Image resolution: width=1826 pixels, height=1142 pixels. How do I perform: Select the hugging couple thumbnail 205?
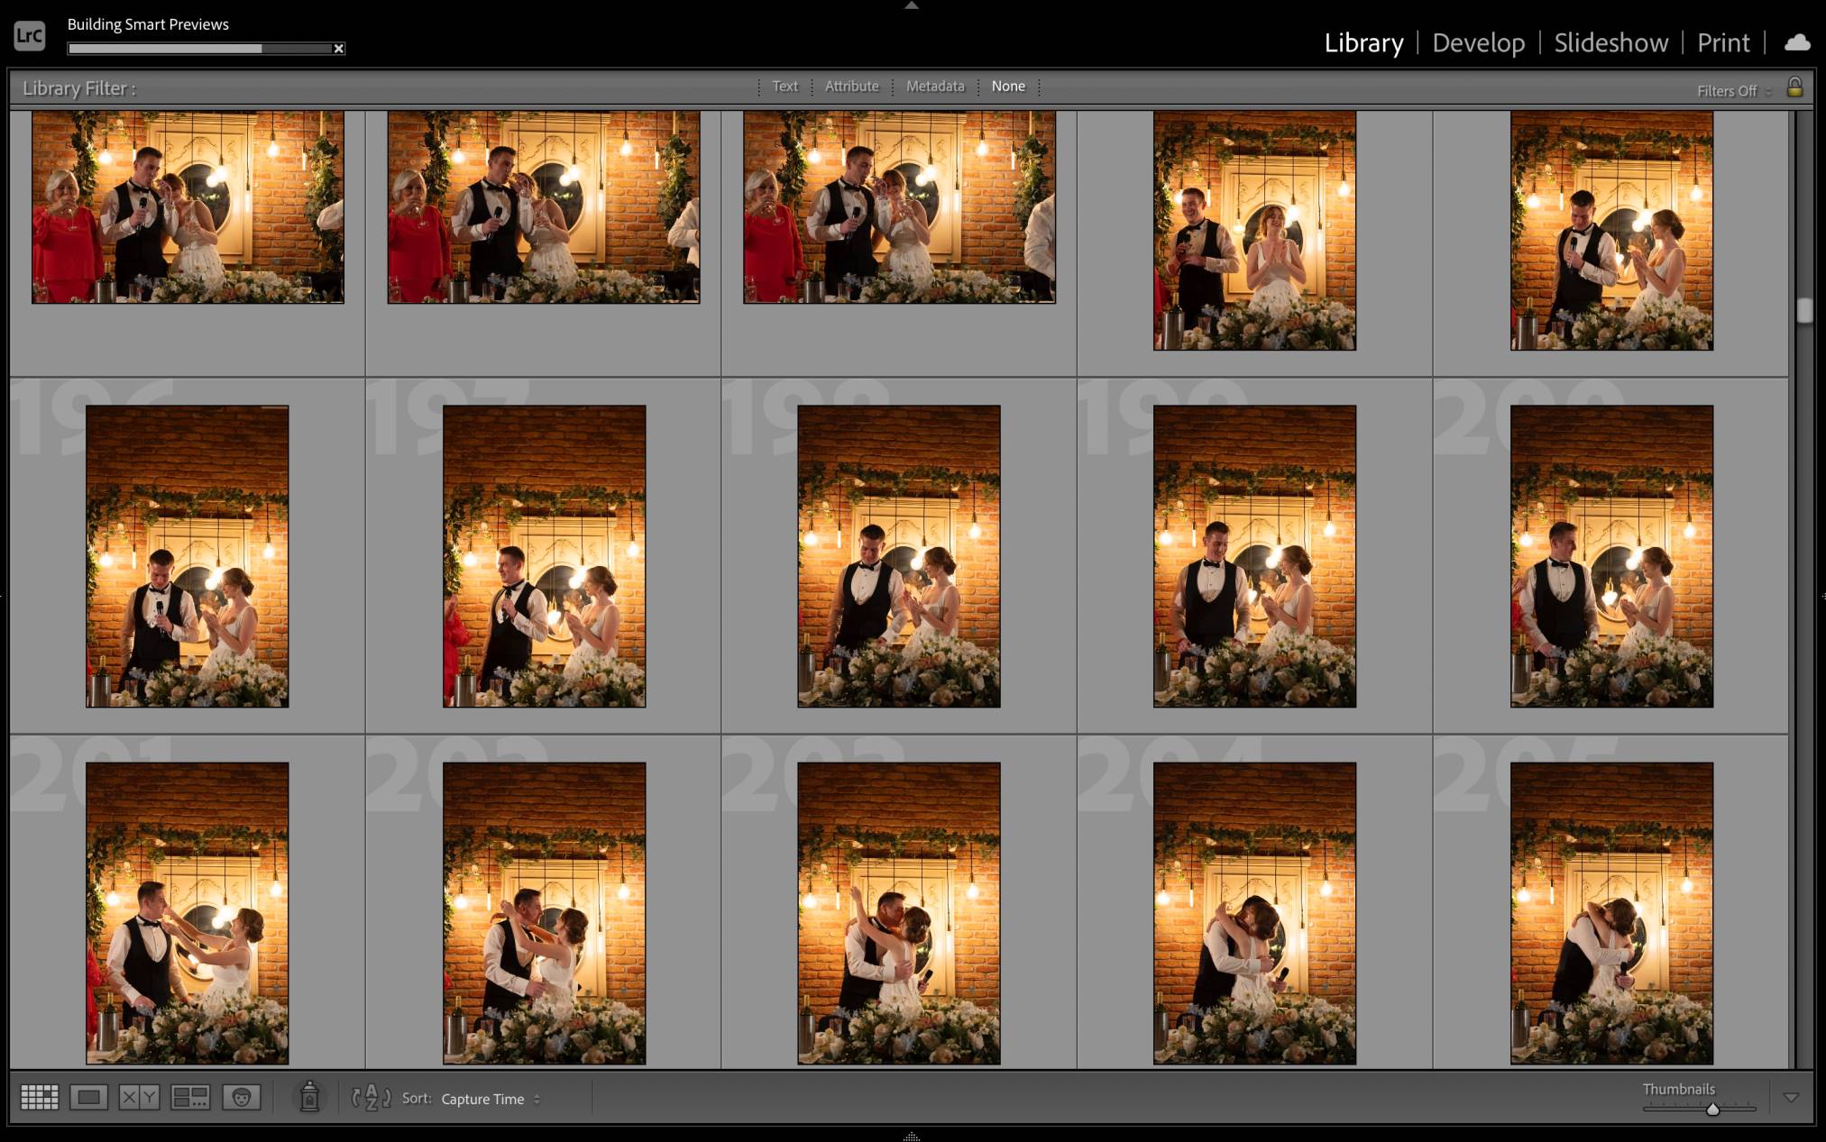(x=1611, y=912)
